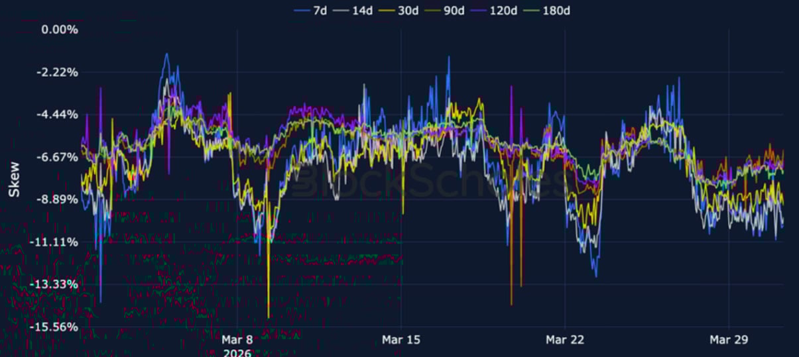Click the Skew y-axis title
Screen dimensions: 799x357
(13, 179)
